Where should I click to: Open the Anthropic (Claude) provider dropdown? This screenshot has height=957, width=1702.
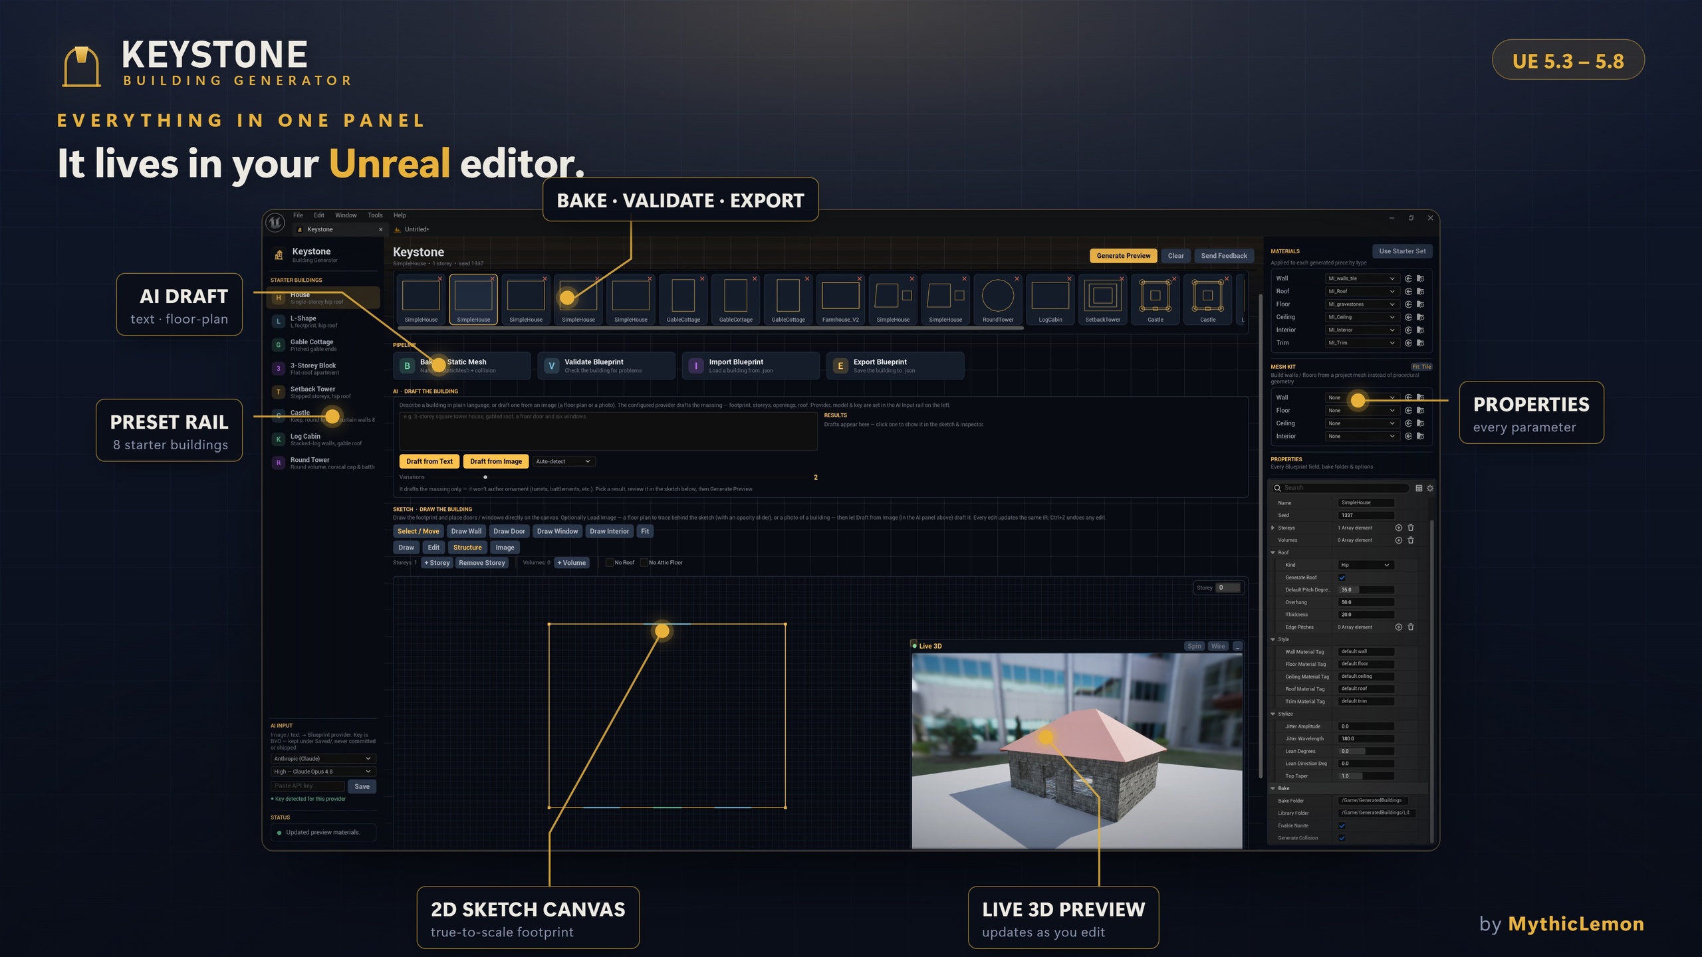pyautogui.click(x=323, y=759)
